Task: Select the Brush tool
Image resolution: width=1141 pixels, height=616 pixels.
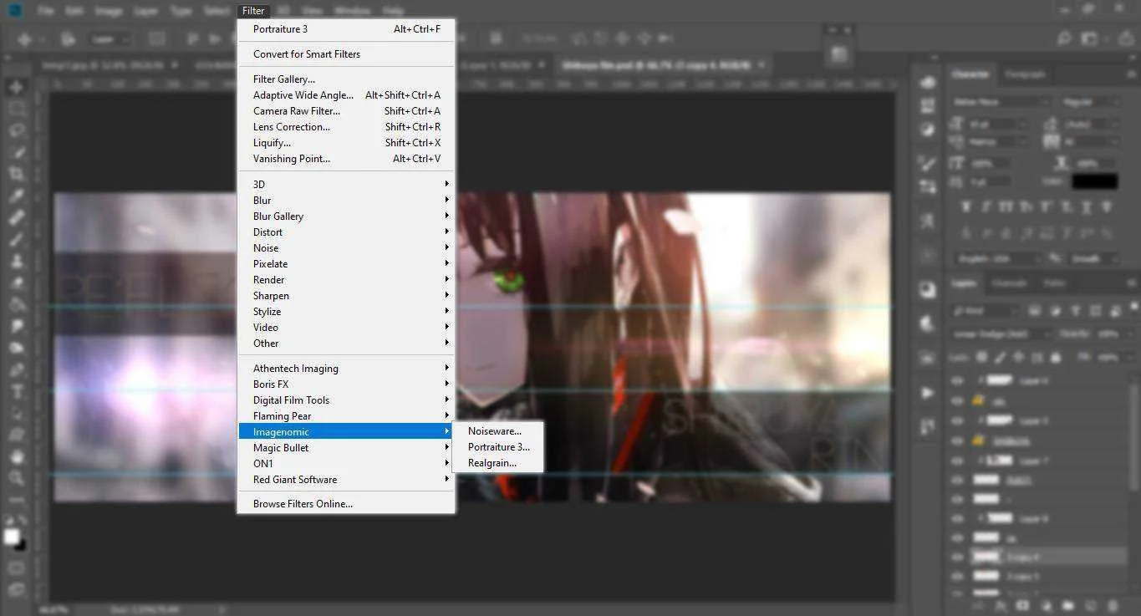Action: 16,240
